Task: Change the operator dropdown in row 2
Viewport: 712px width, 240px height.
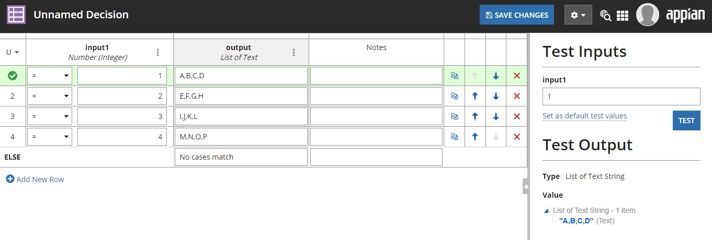Action: pyautogui.click(x=50, y=96)
